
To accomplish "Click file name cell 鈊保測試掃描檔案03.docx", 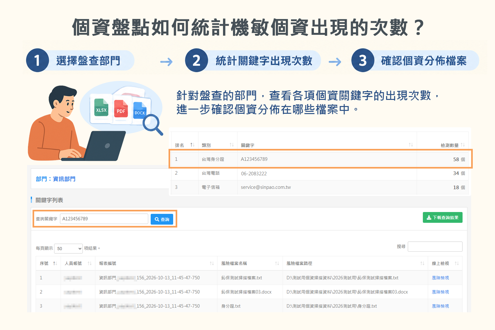I will pos(246,292).
